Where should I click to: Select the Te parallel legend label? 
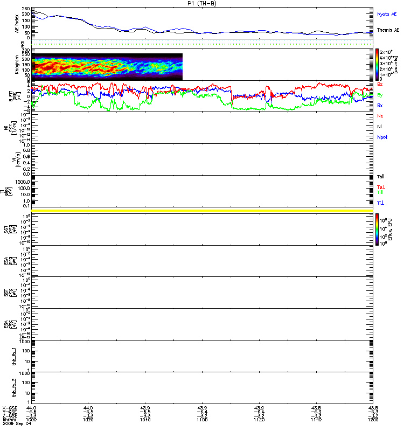click(381, 177)
